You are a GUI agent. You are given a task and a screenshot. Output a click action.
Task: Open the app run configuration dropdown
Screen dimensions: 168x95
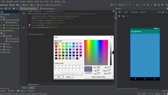pos(123,5)
